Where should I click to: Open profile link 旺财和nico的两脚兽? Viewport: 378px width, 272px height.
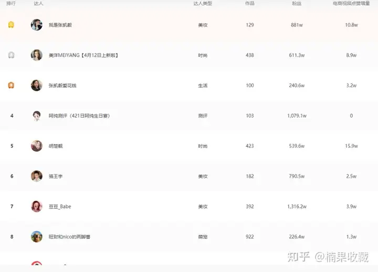[x=69, y=237]
